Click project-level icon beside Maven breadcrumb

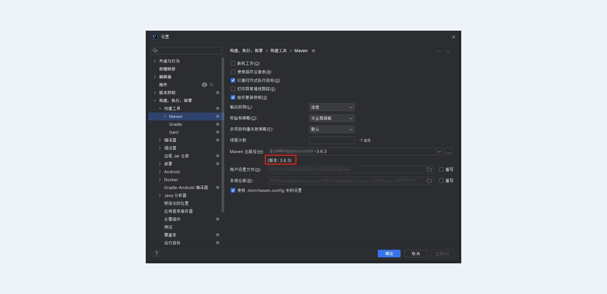(313, 51)
